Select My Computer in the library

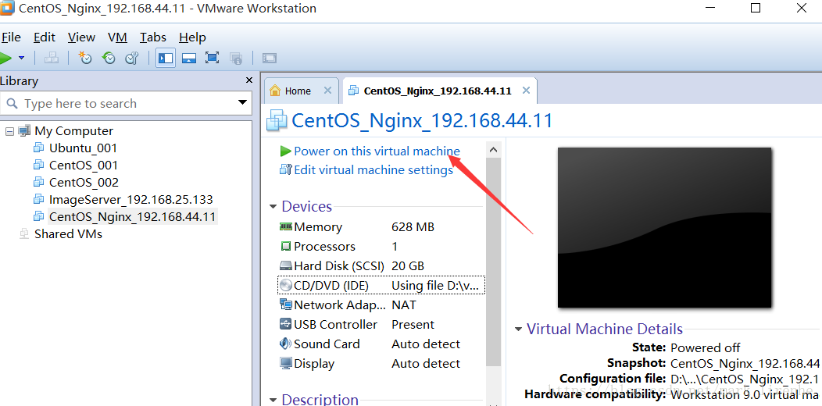click(x=73, y=131)
